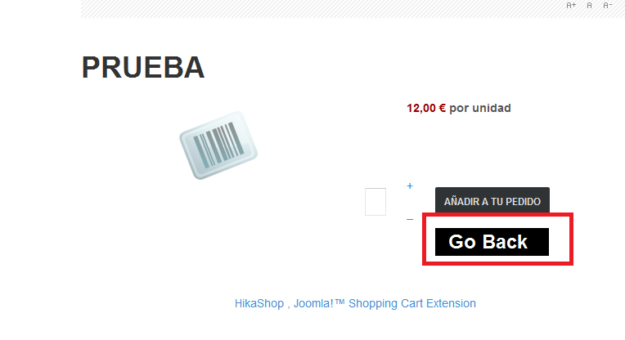The image size is (625, 340).
Task: Click the ™ symbol in footer link
Action: pyautogui.click(x=340, y=302)
